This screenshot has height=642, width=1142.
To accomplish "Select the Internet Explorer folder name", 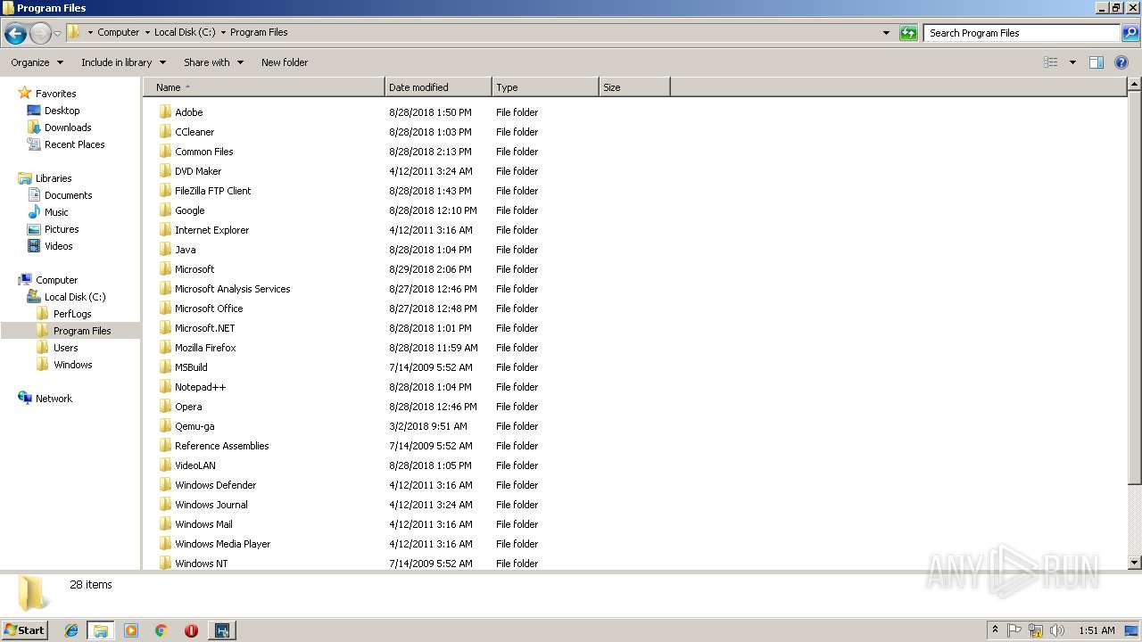I will pyautogui.click(x=211, y=230).
